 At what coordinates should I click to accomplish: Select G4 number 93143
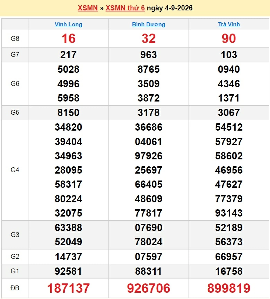(229, 213)
